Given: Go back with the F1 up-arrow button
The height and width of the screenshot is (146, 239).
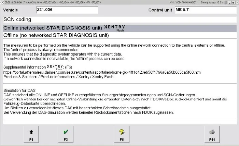Looking at the screenshot, I should click(x=31, y=134).
